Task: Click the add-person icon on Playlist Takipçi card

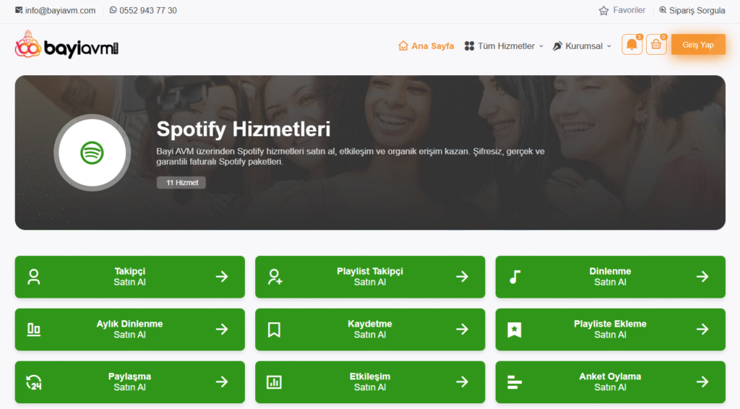Action: tap(275, 277)
